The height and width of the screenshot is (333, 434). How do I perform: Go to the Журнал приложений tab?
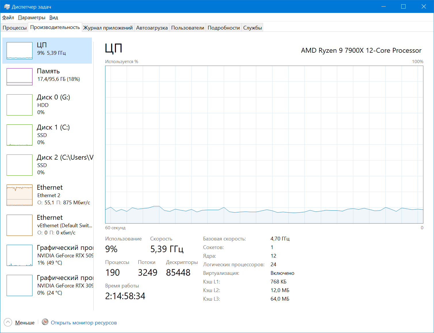click(108, 28)
